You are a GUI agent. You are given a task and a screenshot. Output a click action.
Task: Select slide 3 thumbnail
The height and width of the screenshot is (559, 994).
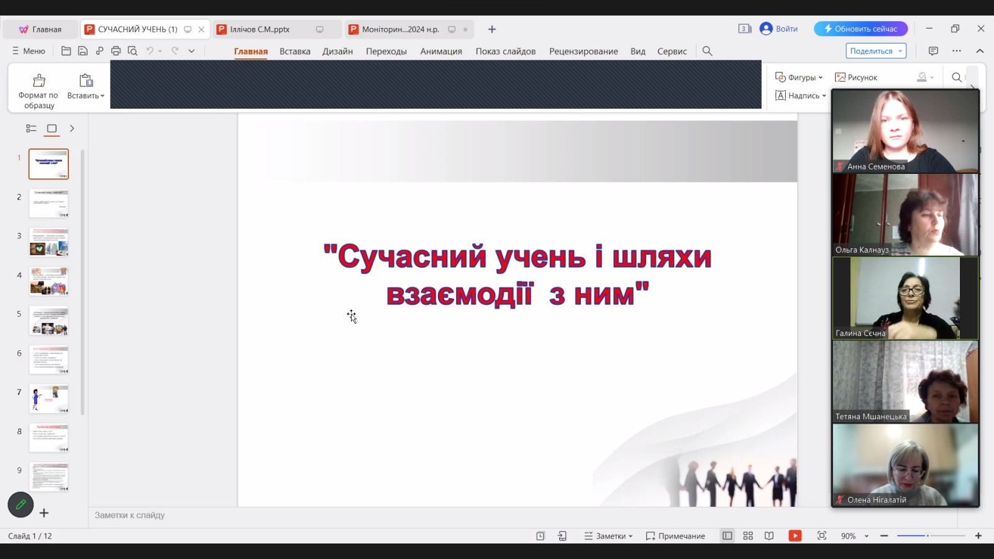48,242
